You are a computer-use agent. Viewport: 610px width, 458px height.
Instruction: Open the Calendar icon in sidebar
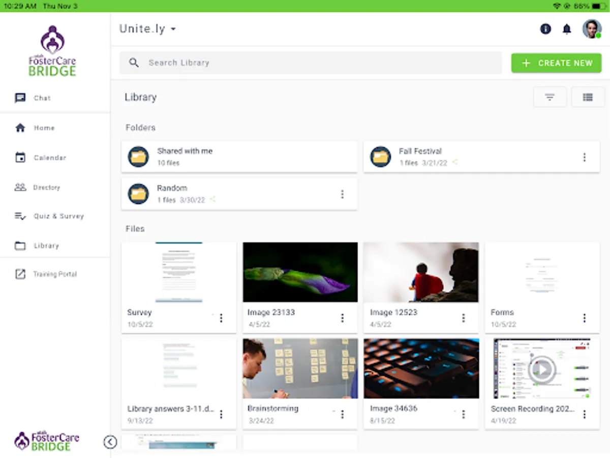pos(20,158)
